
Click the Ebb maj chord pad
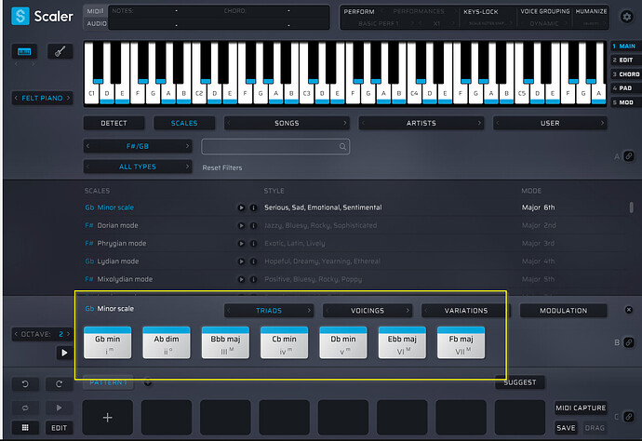(x=402, y=342)
